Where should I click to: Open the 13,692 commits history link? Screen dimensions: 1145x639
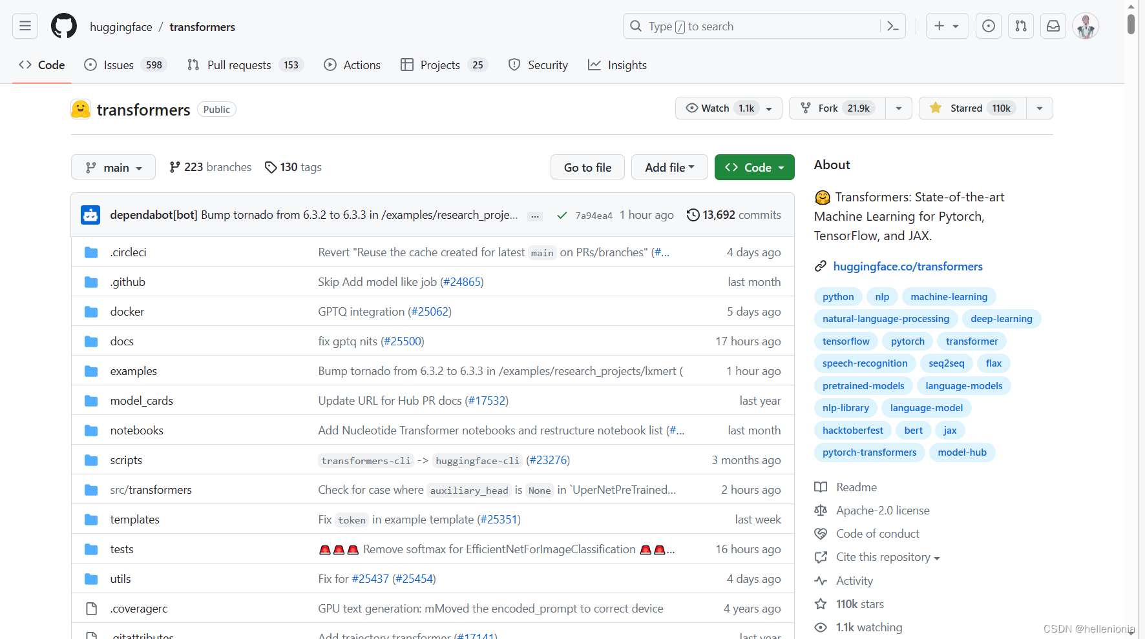point(734,215)
